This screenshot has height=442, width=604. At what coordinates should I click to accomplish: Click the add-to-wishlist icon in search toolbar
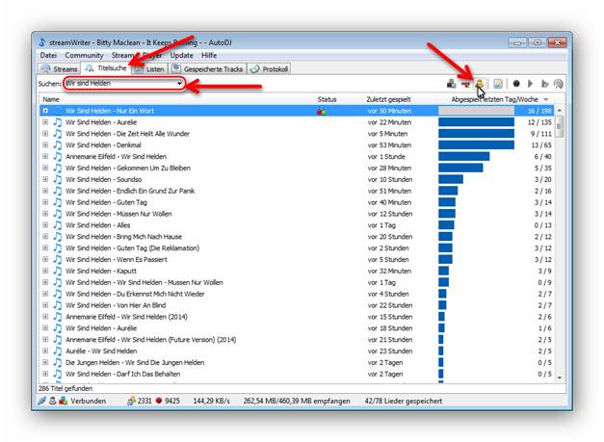pyautogui.click(x=451, y=83)
